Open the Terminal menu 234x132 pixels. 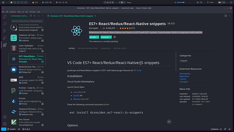(x=32, y=12)
